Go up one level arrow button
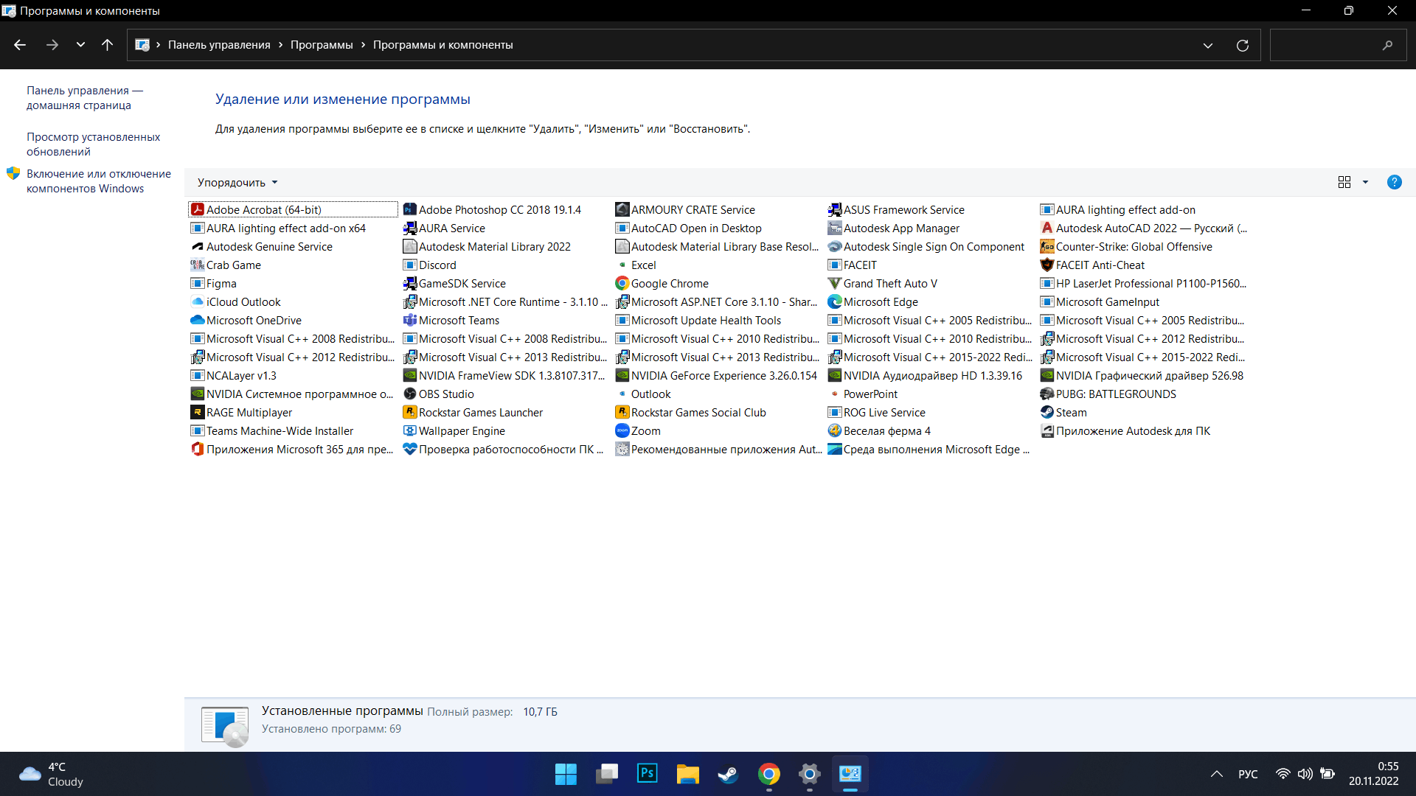The image size is (1416, 796). [107, 45]
